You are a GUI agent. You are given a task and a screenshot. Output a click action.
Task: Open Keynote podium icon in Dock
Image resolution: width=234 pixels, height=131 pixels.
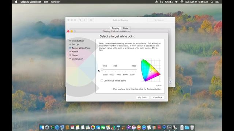pos(118,127)
